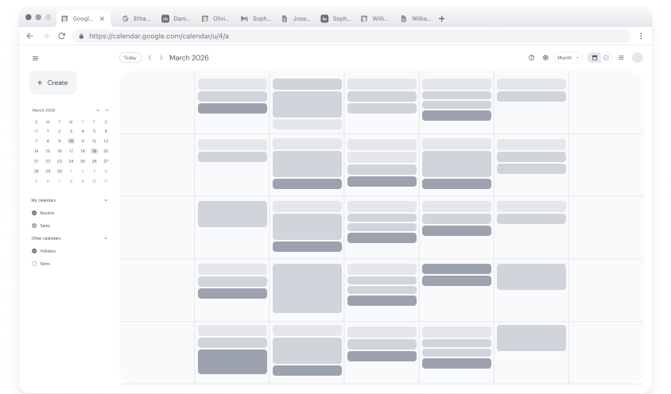671x394 pixels.
Task: Collapse the Other calendars section
Action: (106, 238)
